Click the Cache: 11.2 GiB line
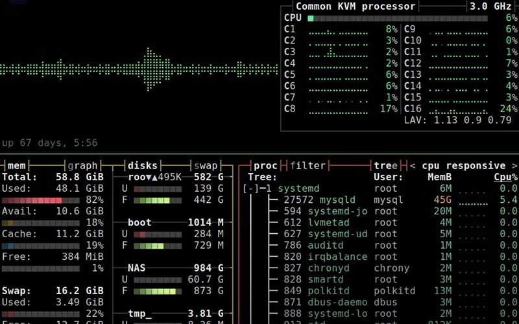The width and height of the screenshot is (519, 324). coord(53,234)
